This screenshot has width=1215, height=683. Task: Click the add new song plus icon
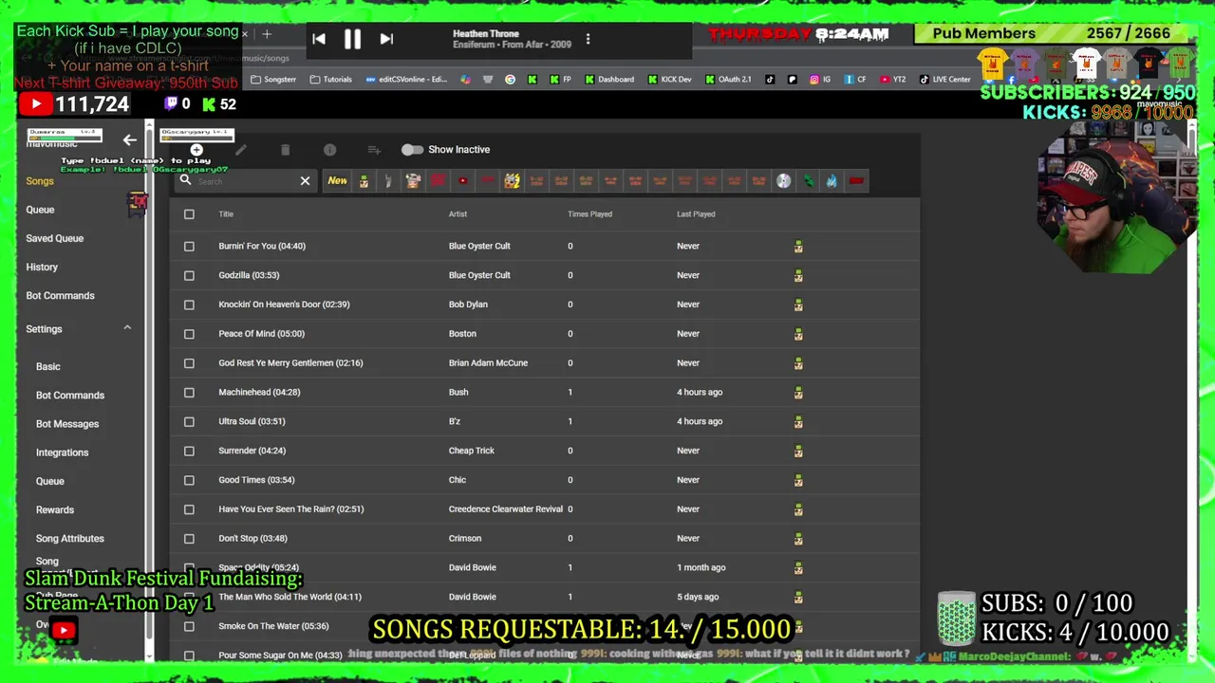196,150
